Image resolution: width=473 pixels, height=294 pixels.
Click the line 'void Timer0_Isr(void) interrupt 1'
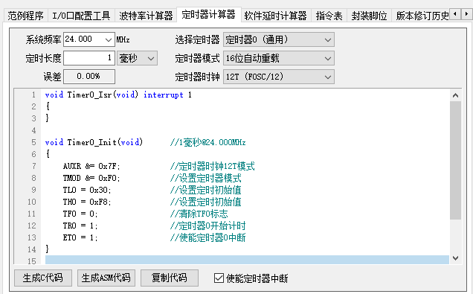[118, 95]
